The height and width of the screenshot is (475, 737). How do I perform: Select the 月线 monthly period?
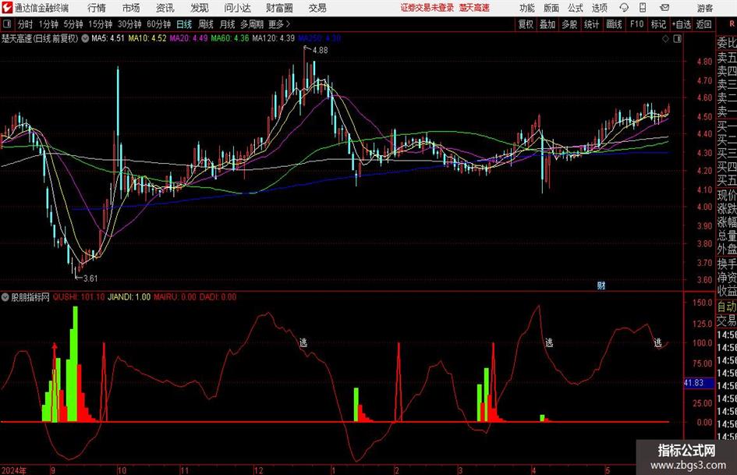tap(228, 24)
